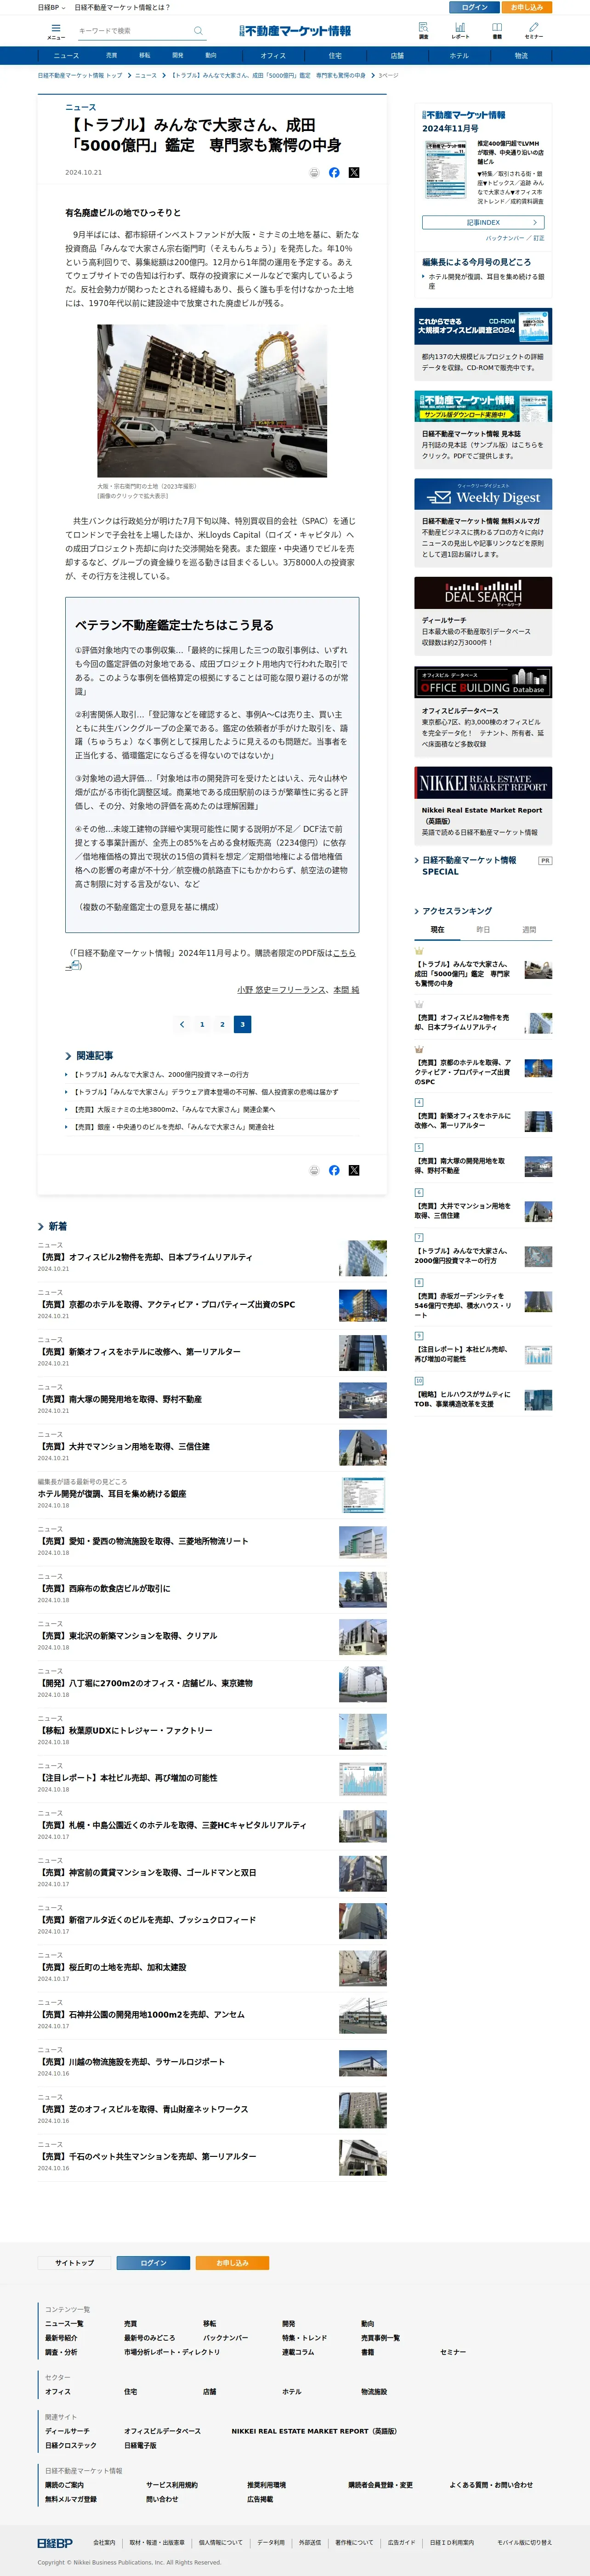Image resolution: width=590 pixels, height=2576 pixels.
Task: Open the バックナンバー link in sidebar
Action: pyautogui.click(x=504, y=238)
